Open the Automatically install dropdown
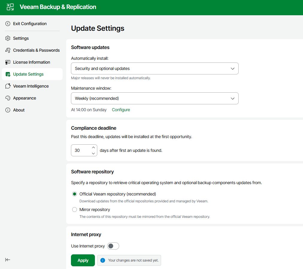The image size is (303, 269). [x=154, y=68]
